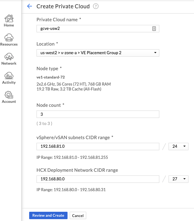Select the Activity label in sidebar

coord(9,82)
